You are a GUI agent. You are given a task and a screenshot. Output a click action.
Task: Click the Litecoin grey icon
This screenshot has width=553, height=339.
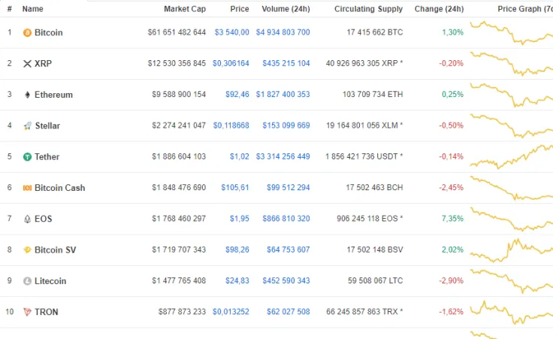tap(27, 281)
